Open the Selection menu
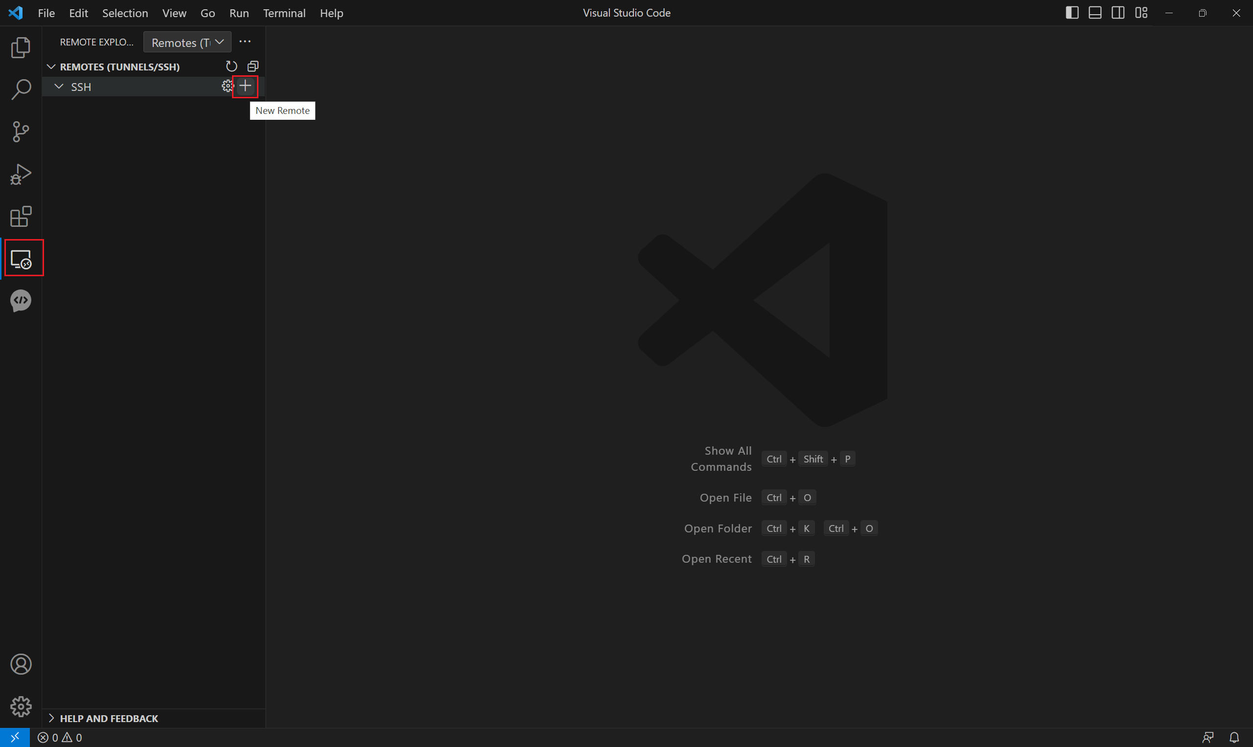 click(x=125, y=13)
